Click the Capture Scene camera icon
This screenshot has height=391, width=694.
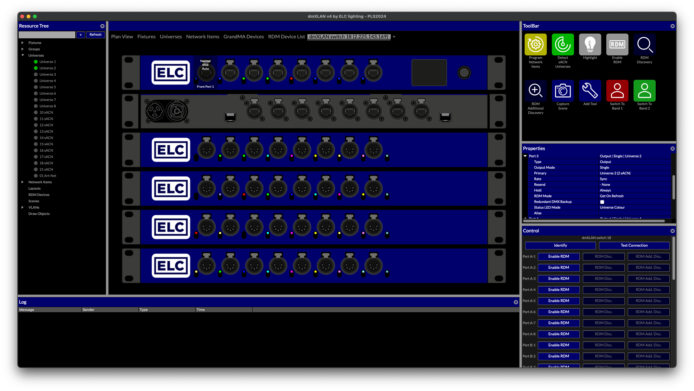pos(563,91)
